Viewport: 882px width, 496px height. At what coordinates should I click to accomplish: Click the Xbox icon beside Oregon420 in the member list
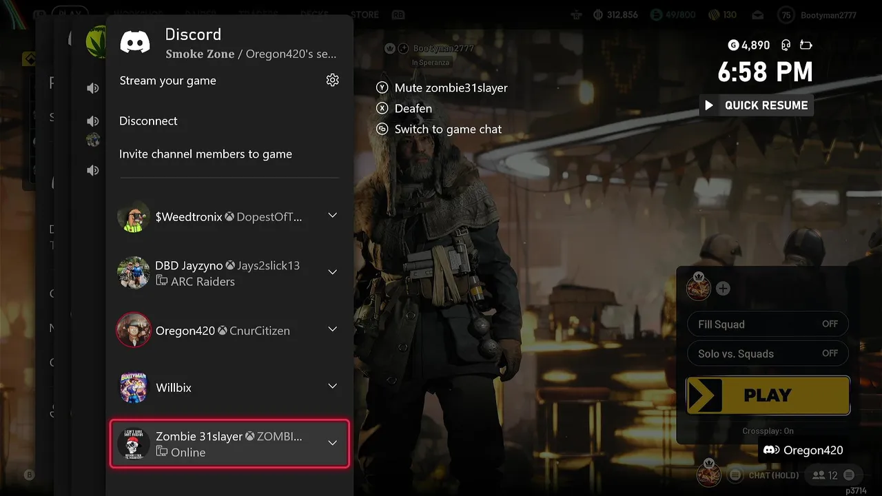point(223,331)
